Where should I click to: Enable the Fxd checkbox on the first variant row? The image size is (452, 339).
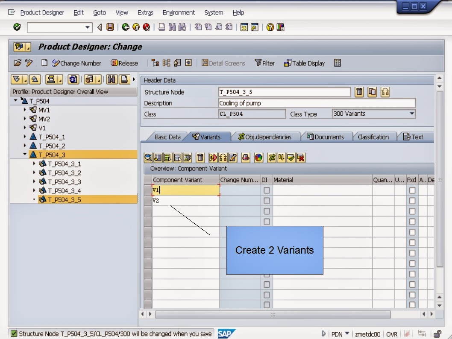(411, 190)
